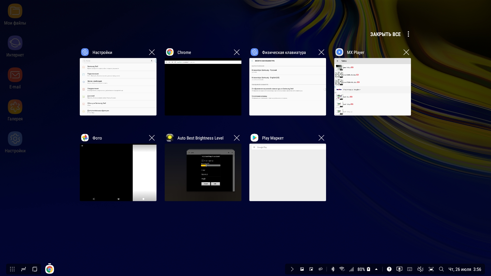The height and width of the screenshot is (276, 491).
Task: Click the search magnifier in taskbar
Action: tap(441, 269)
